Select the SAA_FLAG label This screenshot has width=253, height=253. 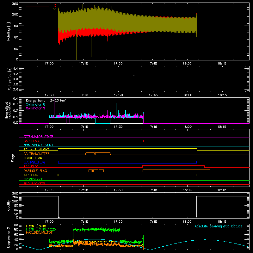(x=31, y=166)
